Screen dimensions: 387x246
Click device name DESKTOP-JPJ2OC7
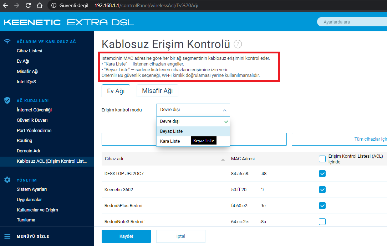(124, 174)
